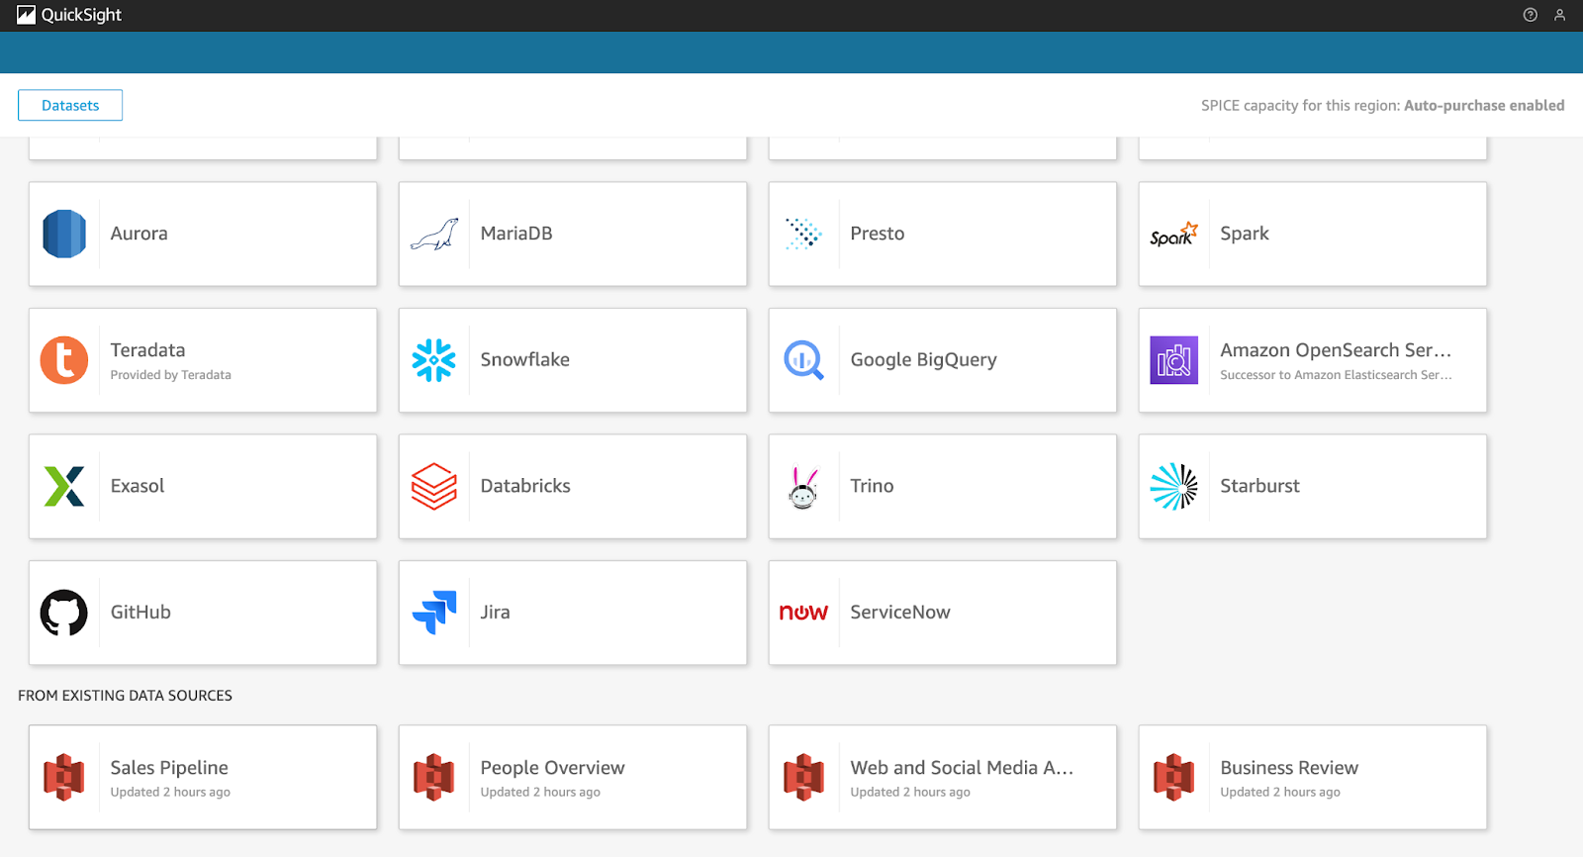Image resolution: width=1583 pixels, height=857 pixels.
Task: Click the Trino bunny icon
Action: pyautogui.click(x=803, y=487)
